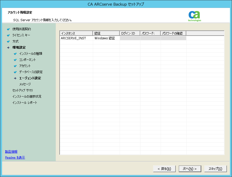Go back with the 戻る(B) button

(x=164, y=169)
